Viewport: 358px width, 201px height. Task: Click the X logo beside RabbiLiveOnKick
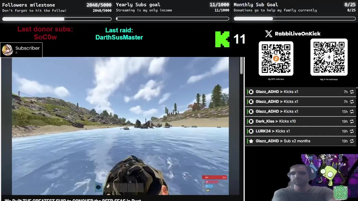[x=268, y=34]
